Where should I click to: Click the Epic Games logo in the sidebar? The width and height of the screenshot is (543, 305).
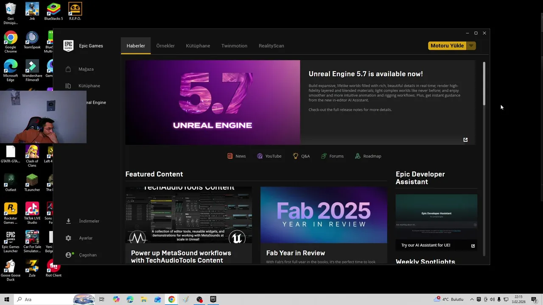[x=68, y=46]
